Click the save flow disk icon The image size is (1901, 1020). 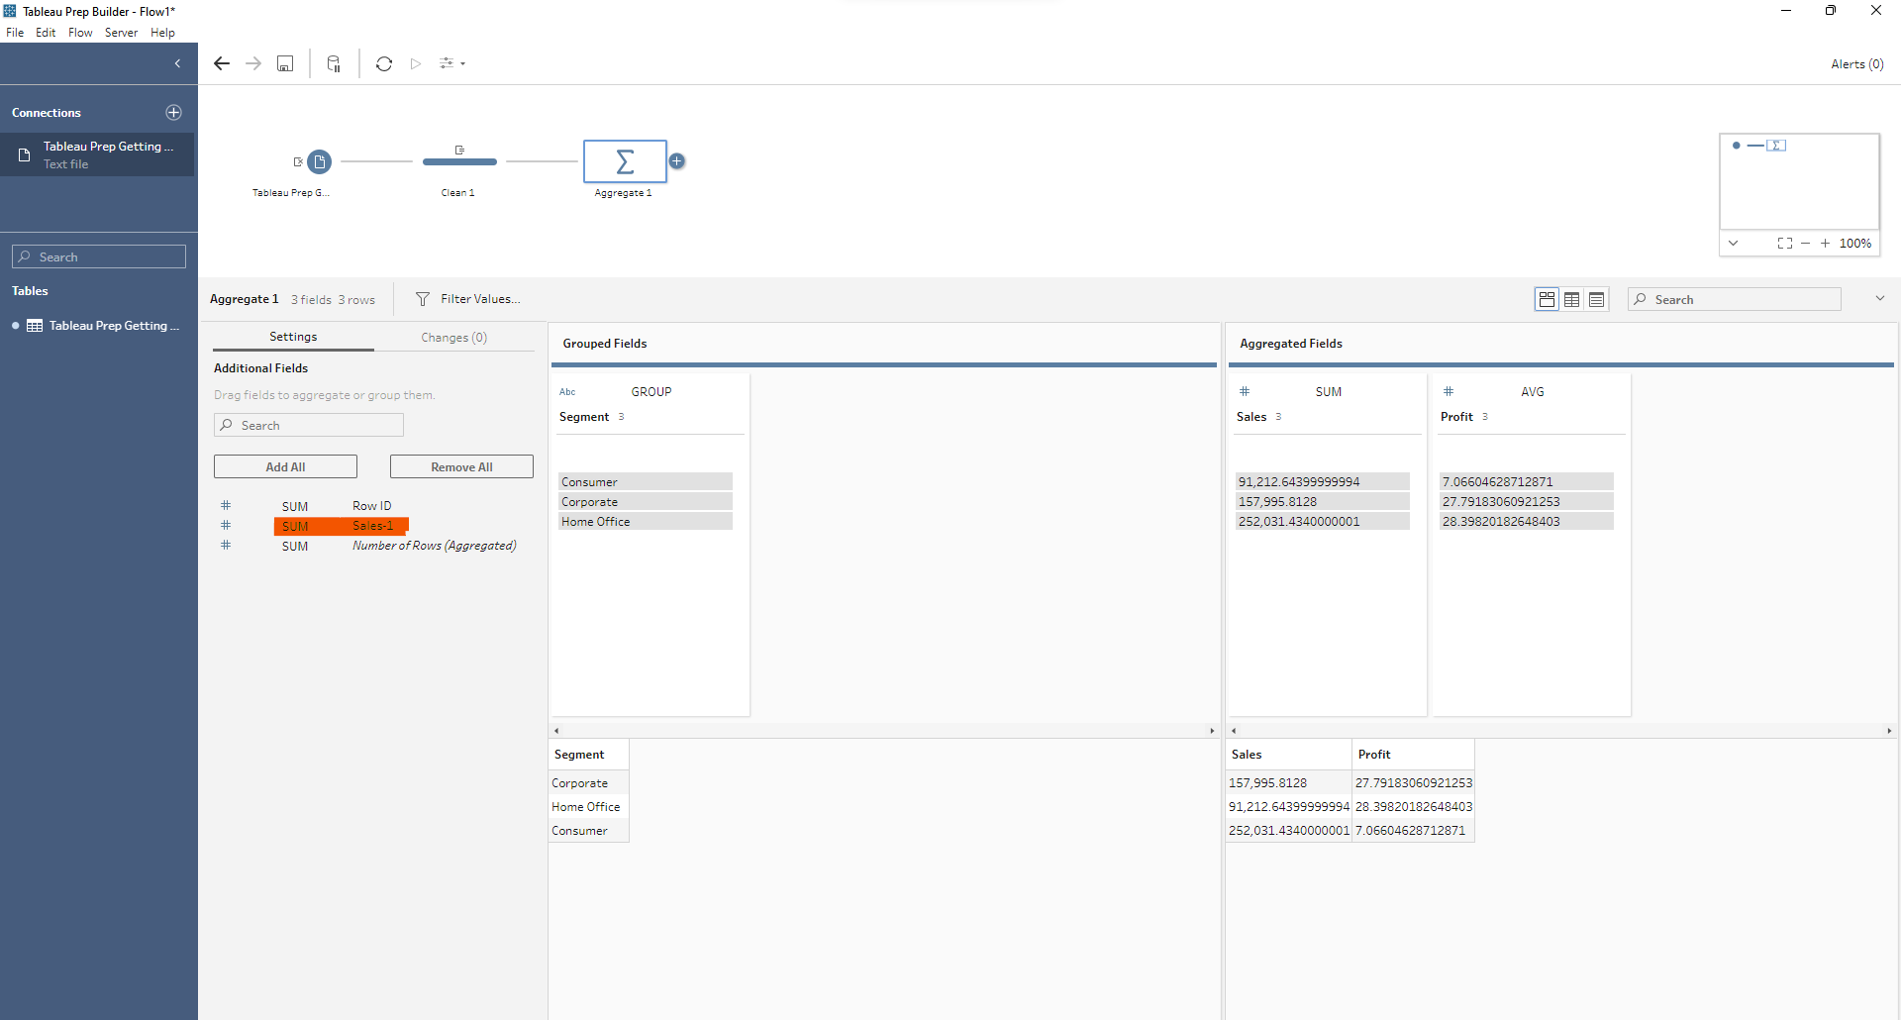285,63
